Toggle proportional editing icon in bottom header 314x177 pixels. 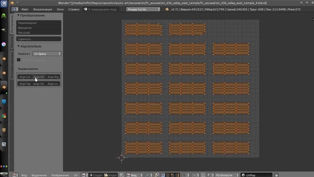[x=195, y=175]
